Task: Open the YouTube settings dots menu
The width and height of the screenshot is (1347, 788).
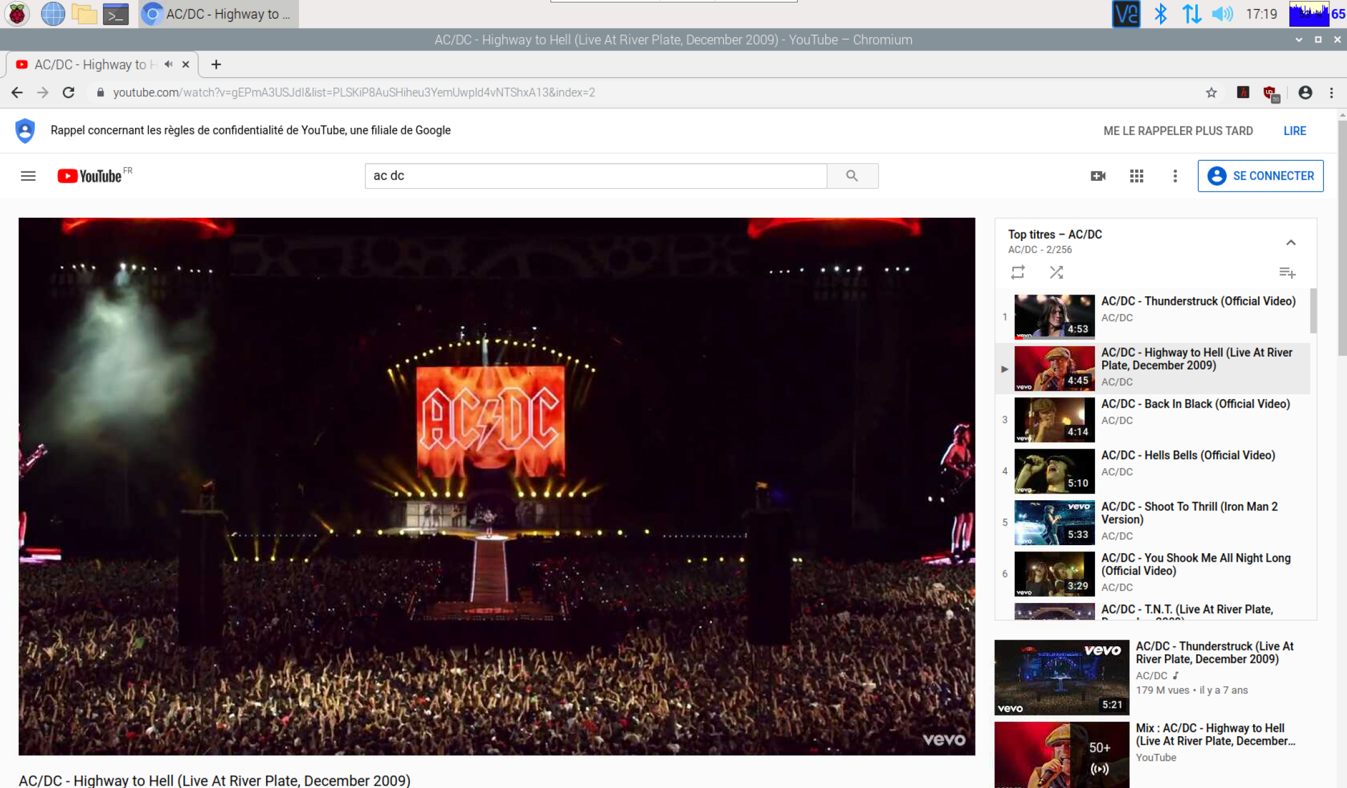Action: 1175,176
